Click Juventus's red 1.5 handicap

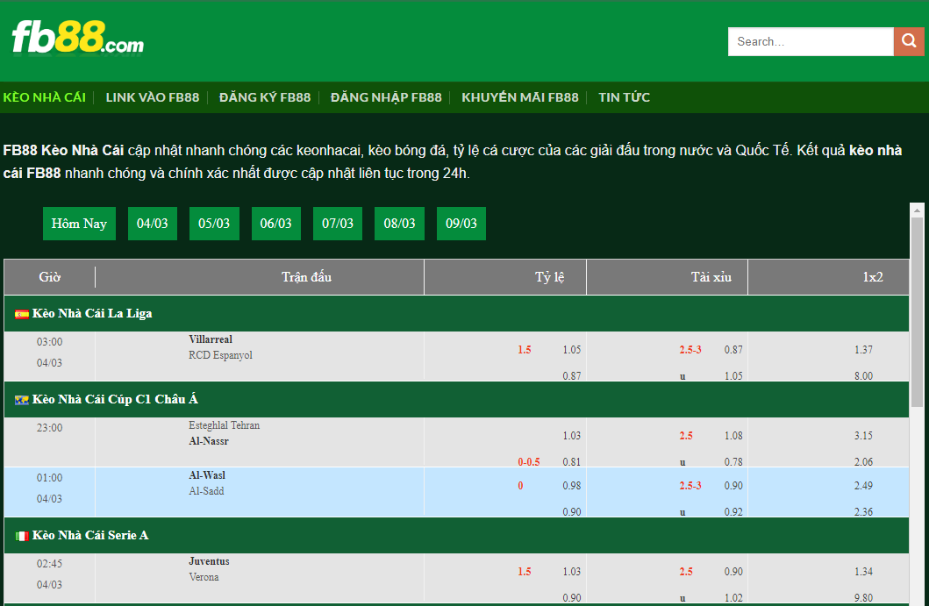tap(525, 572)
